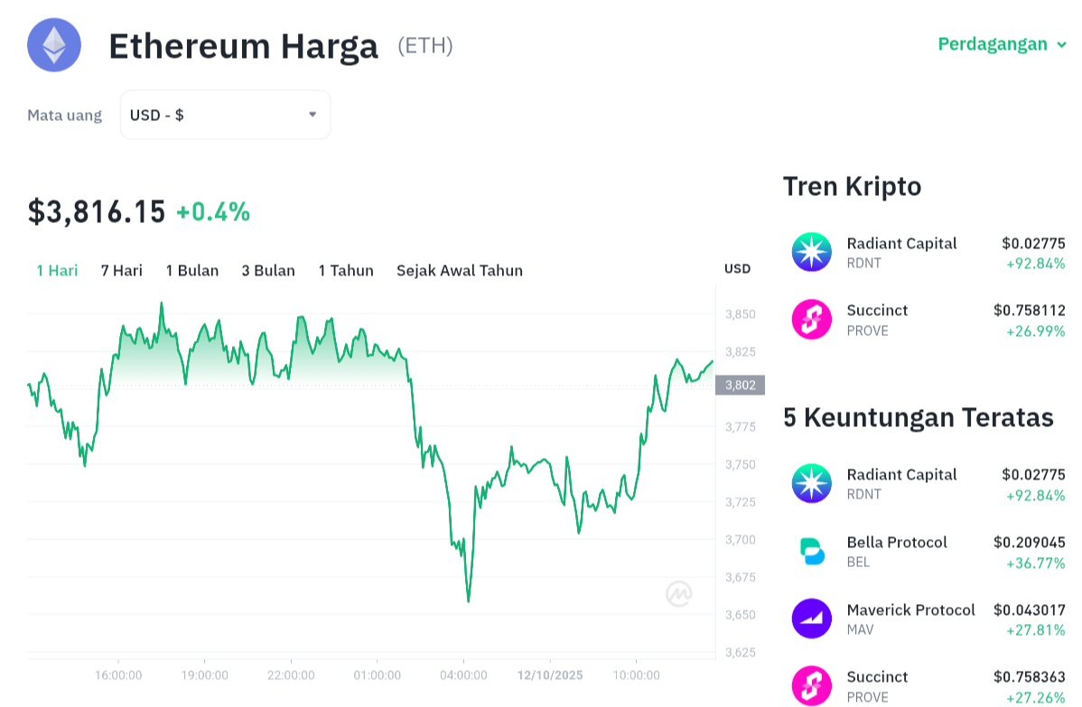Click Radiant Capital icon in 5 Keuntungan Teratas
The height and width of the screenshot is (707, 1082).
click(811, 484)
